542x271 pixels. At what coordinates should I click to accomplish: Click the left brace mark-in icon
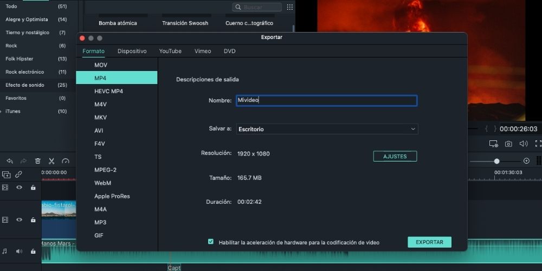point(487,128)
